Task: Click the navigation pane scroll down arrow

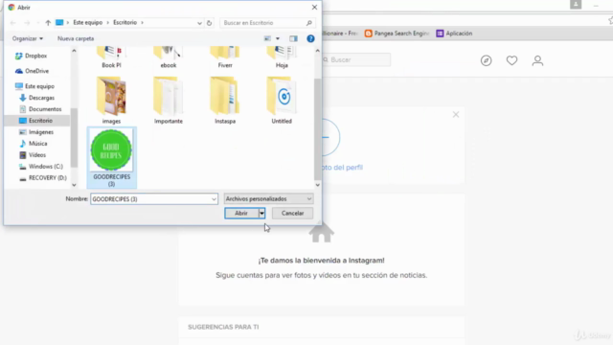Action: [x=74, y=185]
